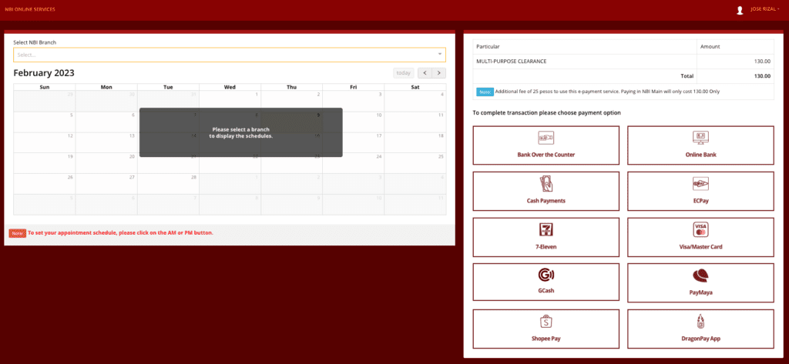Screen dimensions: 789x364
Task: Click the red Note badge
Action: pos(17,233)
